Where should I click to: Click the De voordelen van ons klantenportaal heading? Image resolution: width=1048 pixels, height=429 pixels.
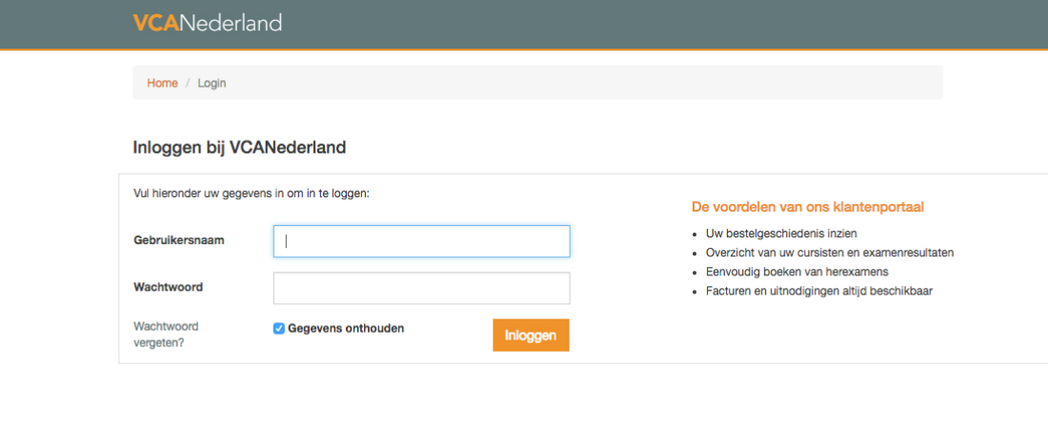click(x=808, y=208)
